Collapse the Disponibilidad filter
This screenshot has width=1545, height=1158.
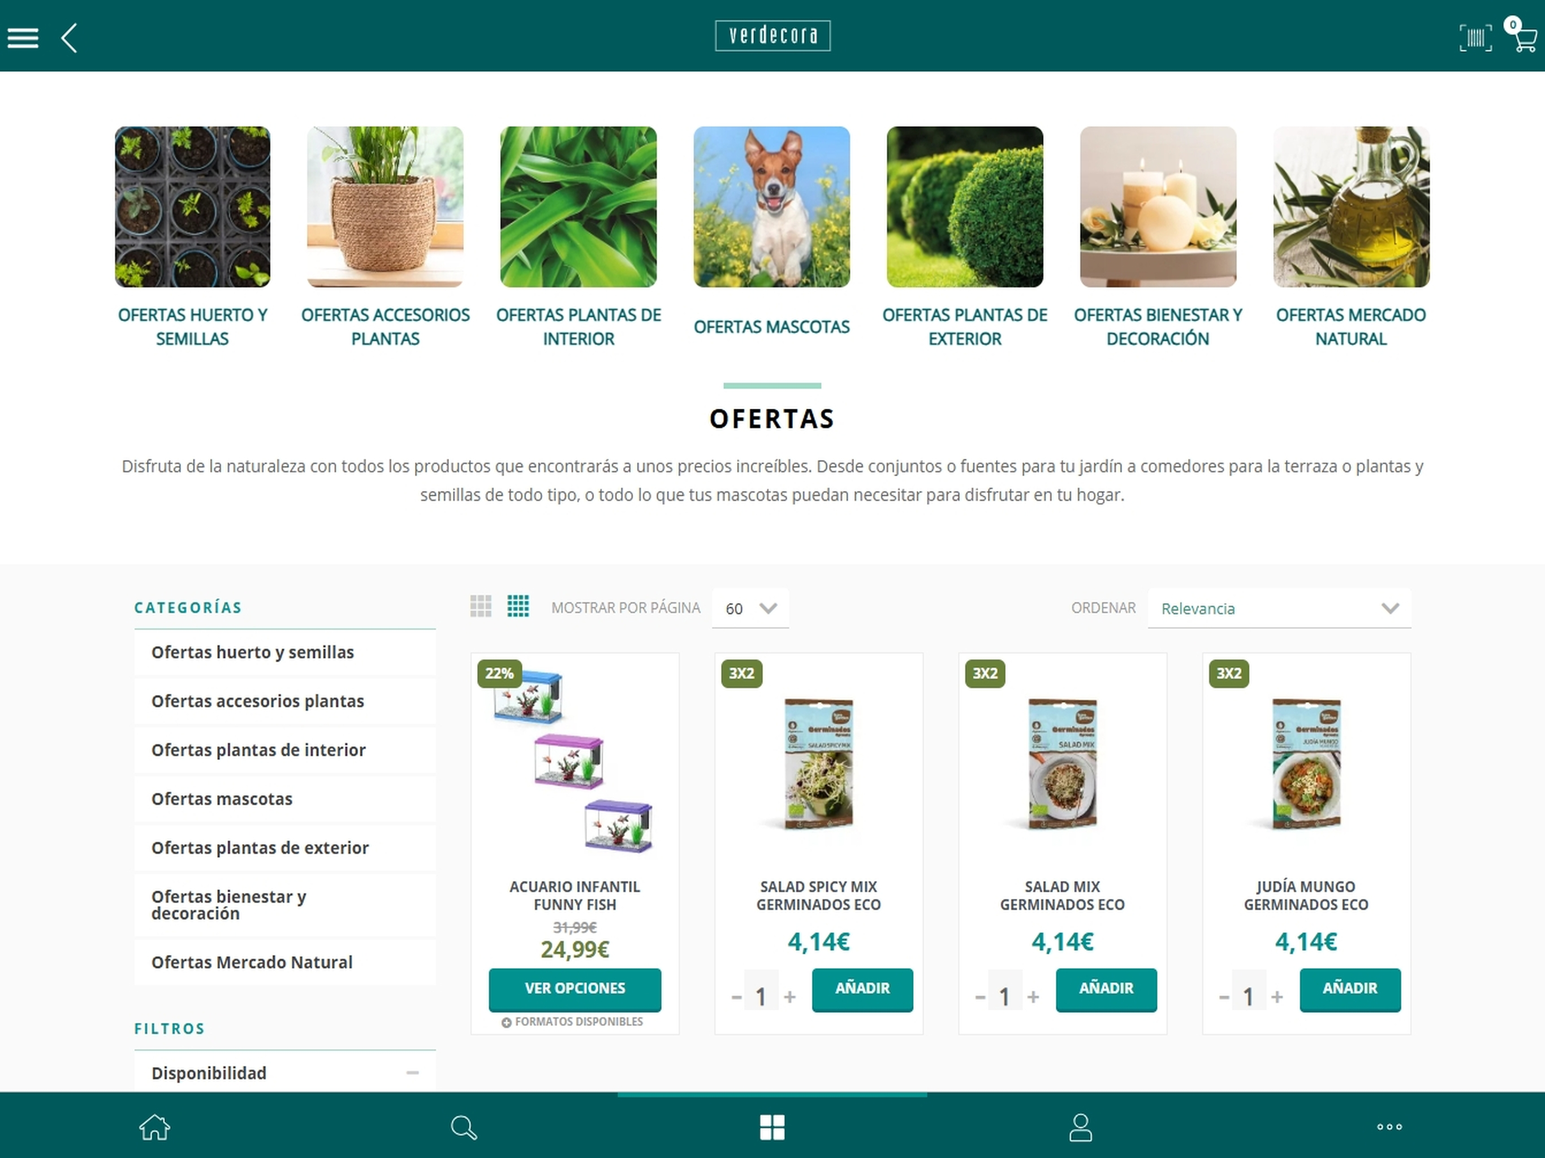tap(412, 1073)
